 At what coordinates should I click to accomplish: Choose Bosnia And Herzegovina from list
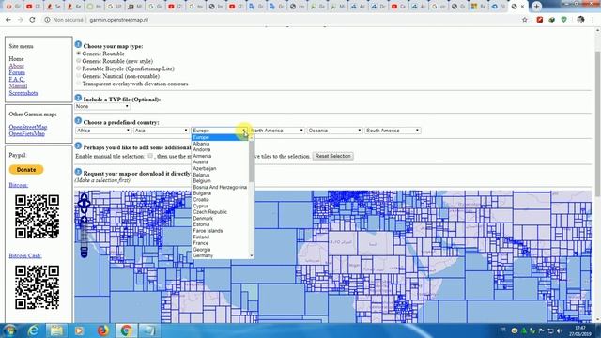click(221, 187)
